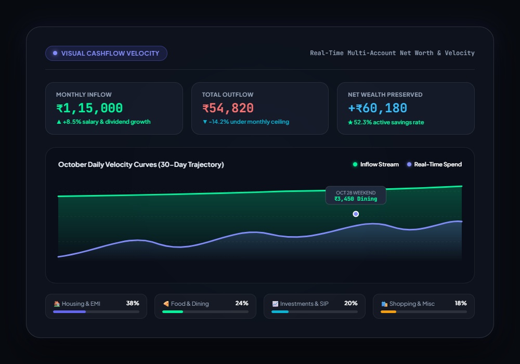
Task: Click the Housing & EMI 38% progress bar
Action: pos(96,311)
